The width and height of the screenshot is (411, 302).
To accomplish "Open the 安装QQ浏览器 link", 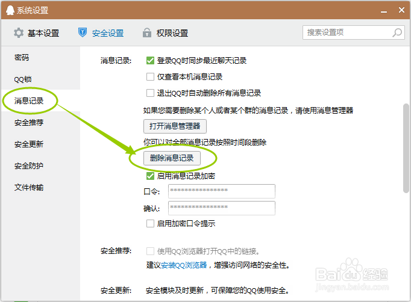I will 184,265.
